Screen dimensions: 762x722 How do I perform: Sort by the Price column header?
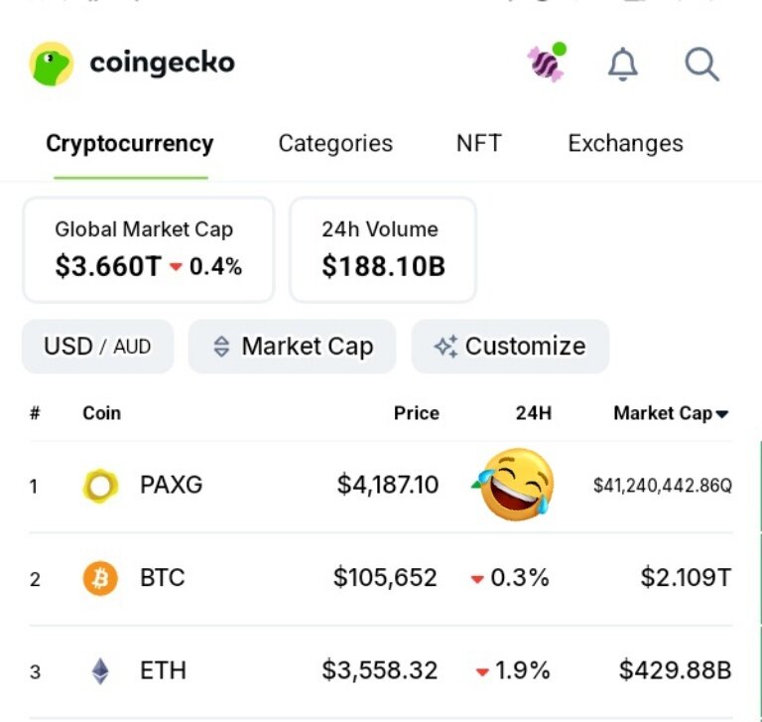(416, 413)
